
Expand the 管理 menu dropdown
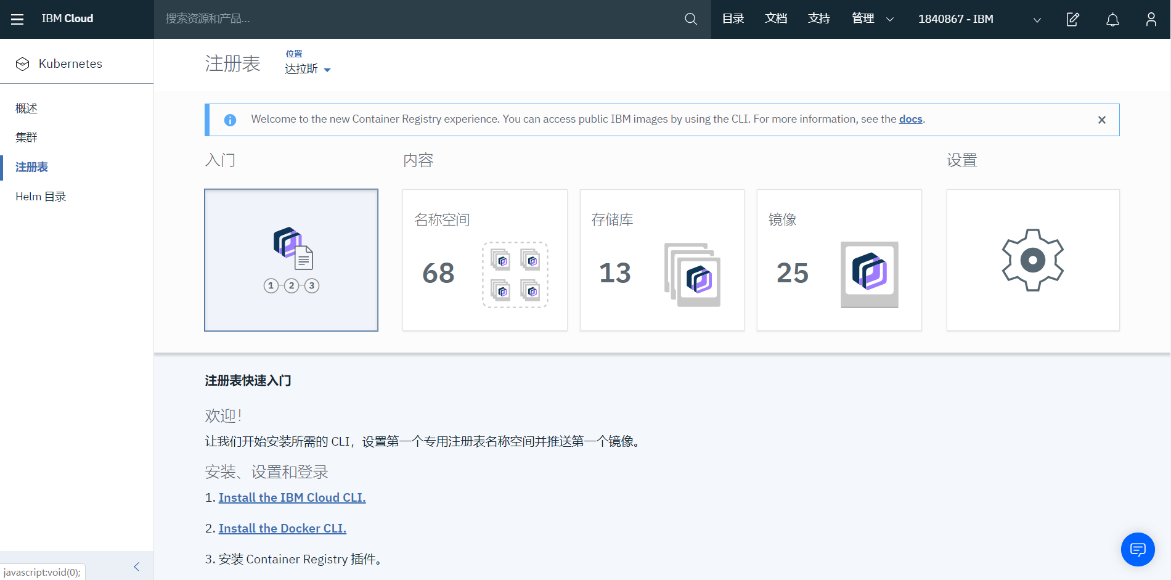click(x=873, y=19)
